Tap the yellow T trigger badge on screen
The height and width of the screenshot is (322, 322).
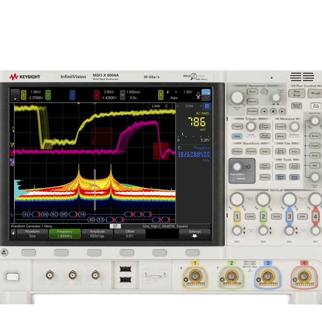click(161, 95)
